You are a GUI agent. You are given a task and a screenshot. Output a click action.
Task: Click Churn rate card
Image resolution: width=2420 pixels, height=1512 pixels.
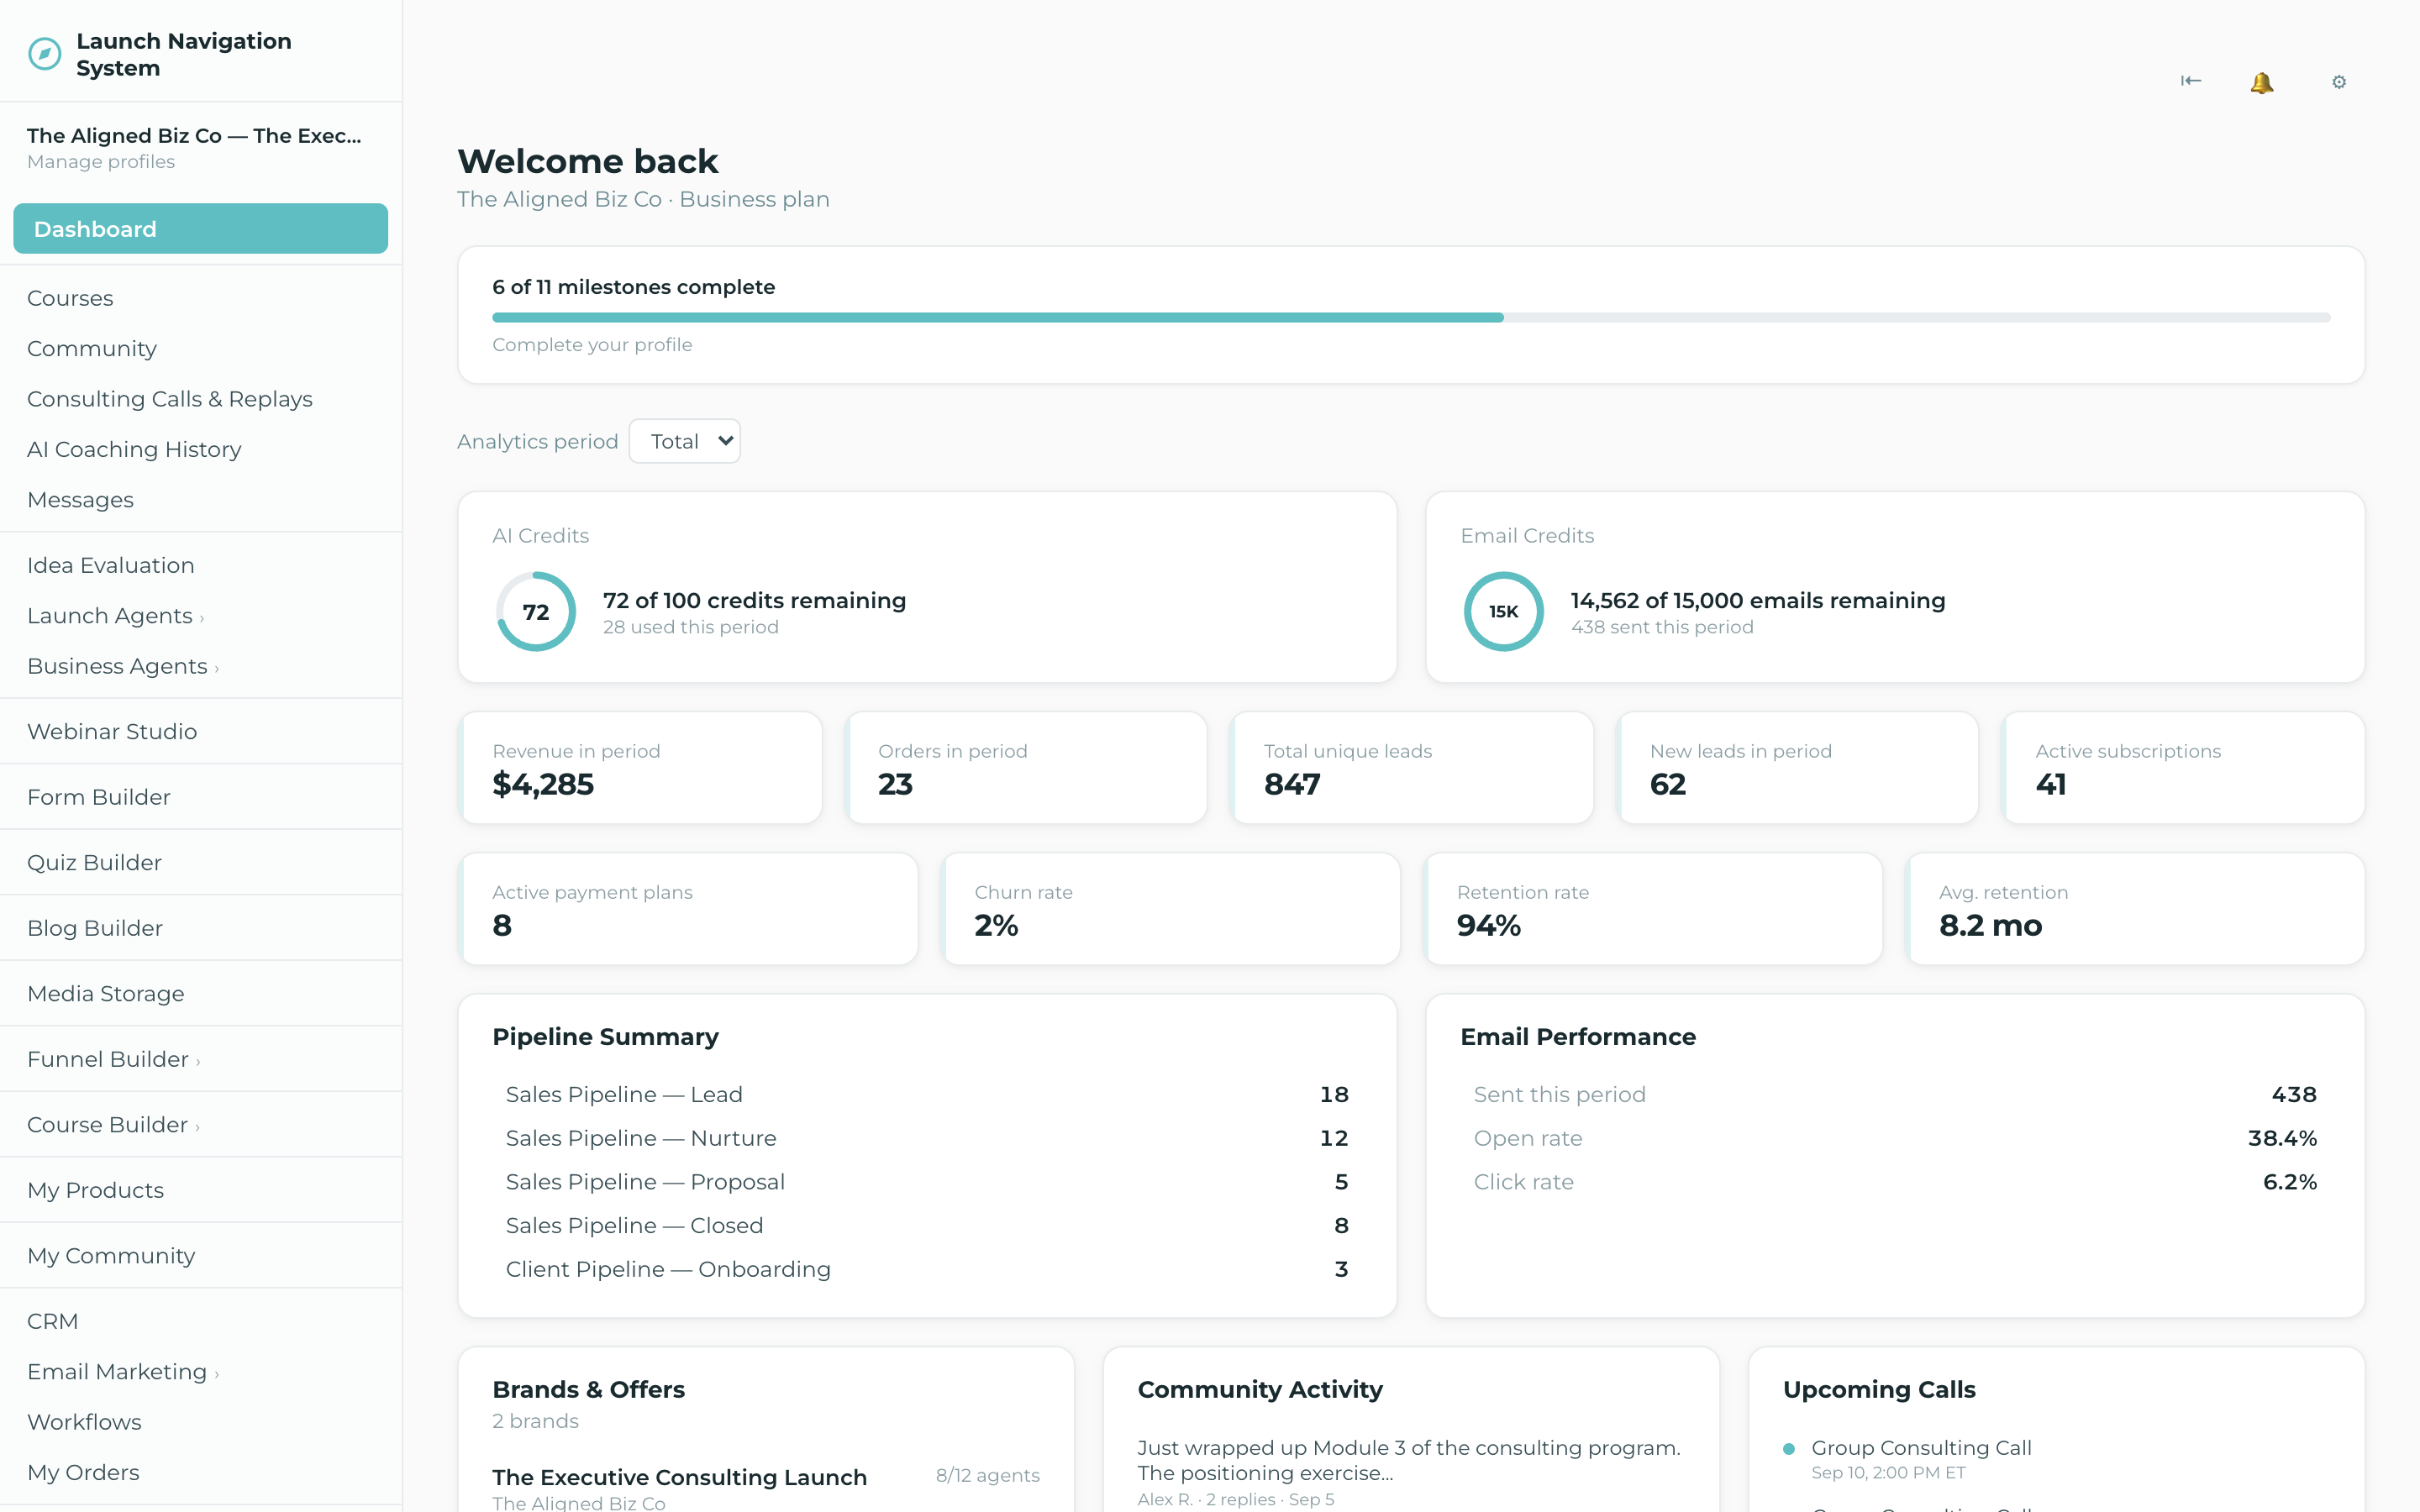tap(1170, 909)
